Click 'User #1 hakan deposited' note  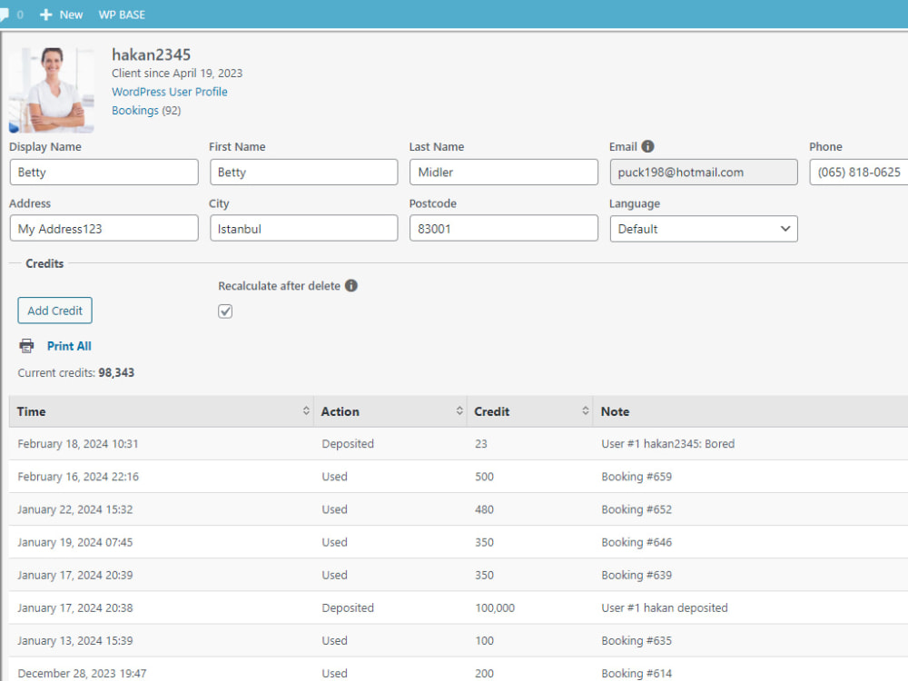pyautogui.click(x=665, y=608)
